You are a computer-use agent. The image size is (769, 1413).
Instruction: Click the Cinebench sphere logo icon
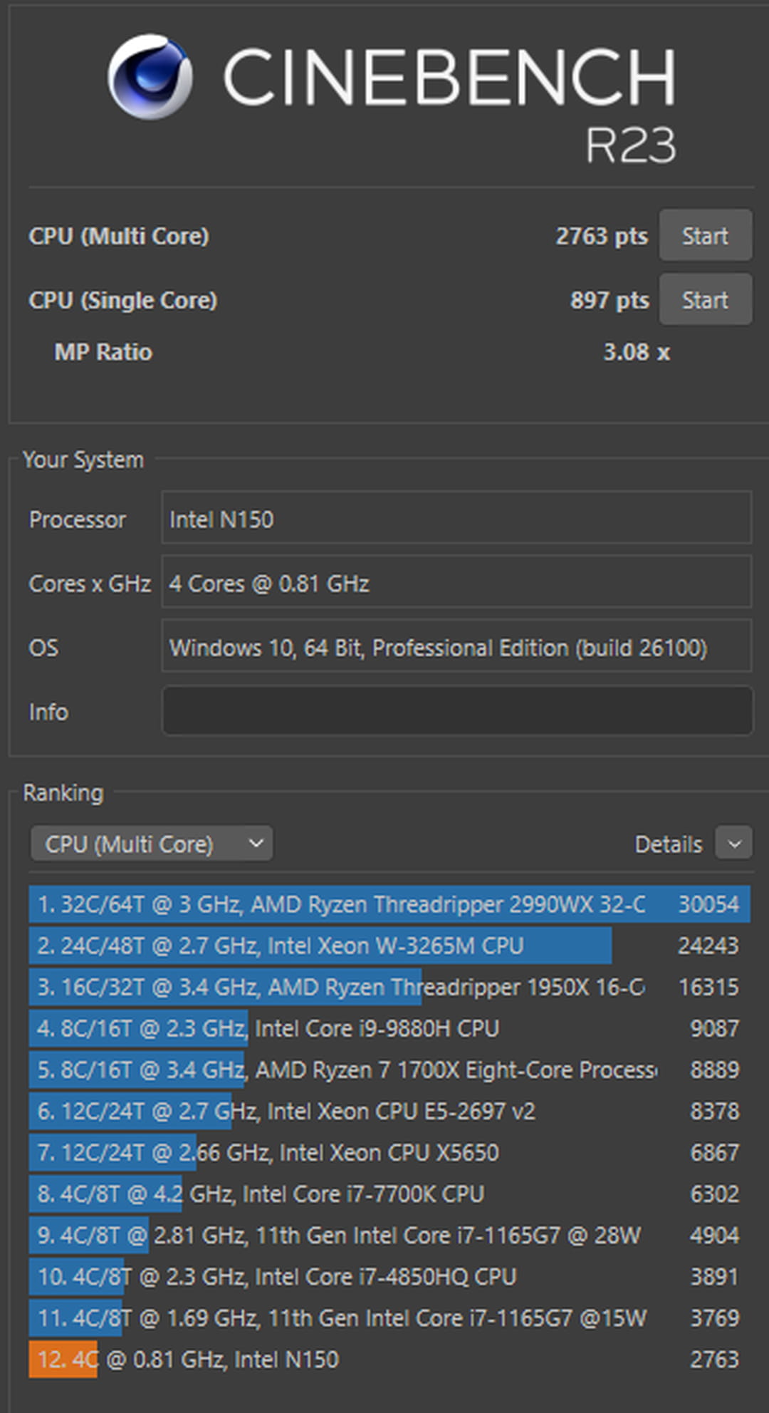coord(150,76)
